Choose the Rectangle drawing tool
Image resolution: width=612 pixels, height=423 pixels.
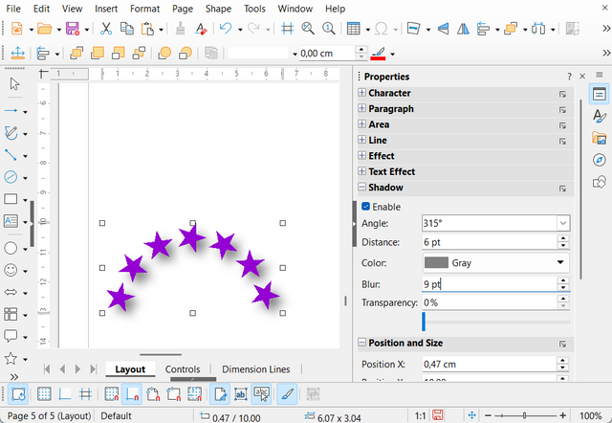pos(12,199)
